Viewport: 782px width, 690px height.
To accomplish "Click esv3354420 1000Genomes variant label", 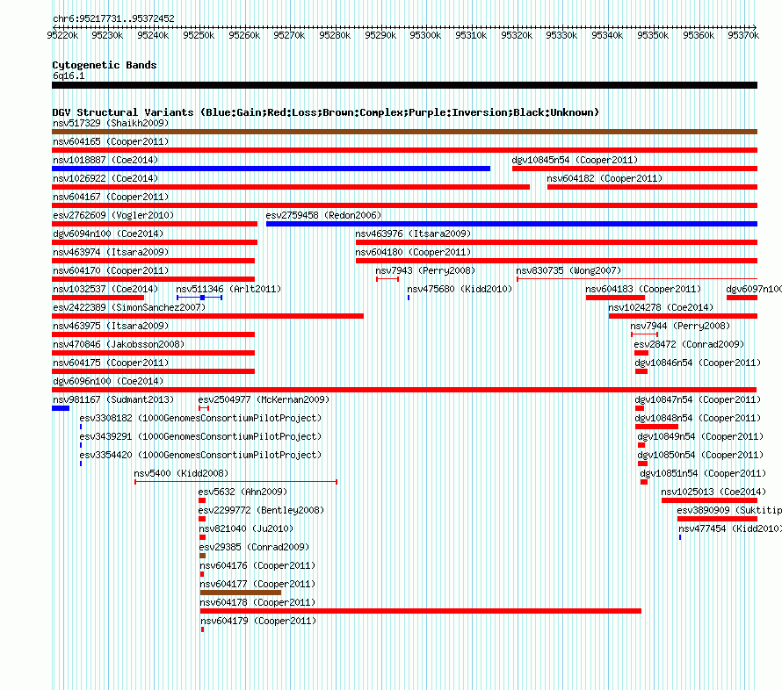I will pyautogui.click(x=200, y=455).
